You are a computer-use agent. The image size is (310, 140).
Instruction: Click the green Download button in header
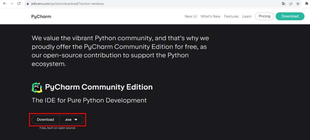coord(290,16)
